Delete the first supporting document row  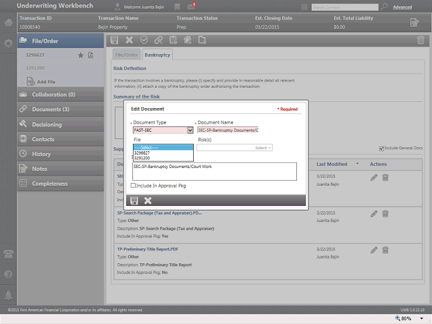[385, 178]
